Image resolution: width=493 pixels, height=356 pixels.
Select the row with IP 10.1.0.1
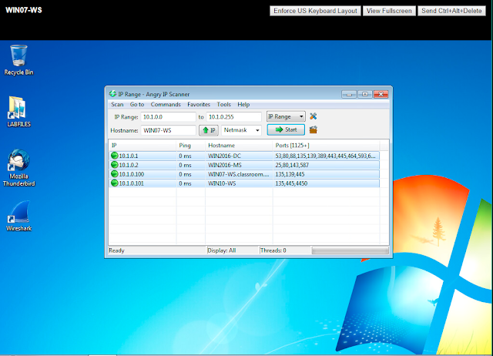pos(244,156)
